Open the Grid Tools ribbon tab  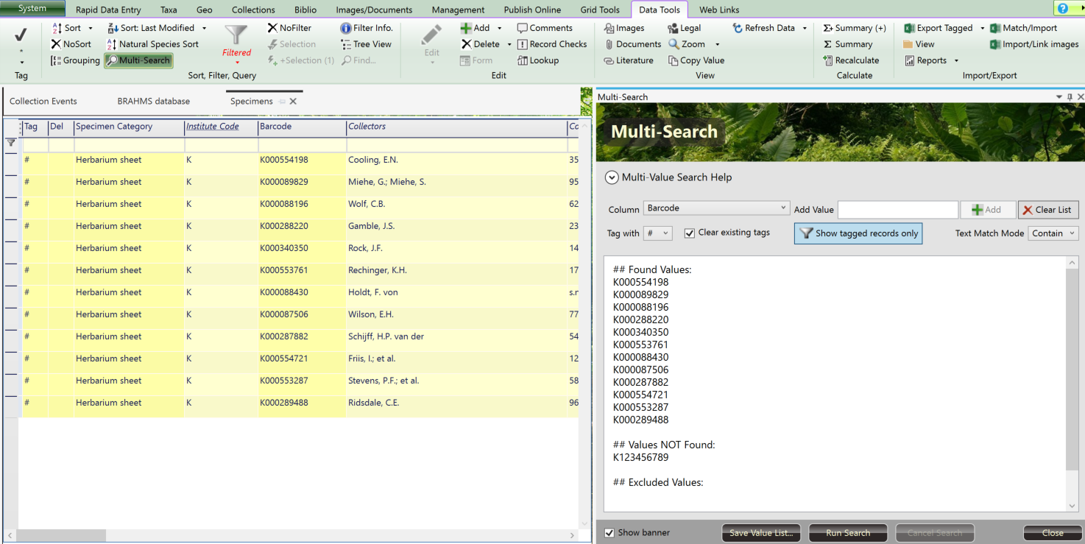[x=600, y=10]
